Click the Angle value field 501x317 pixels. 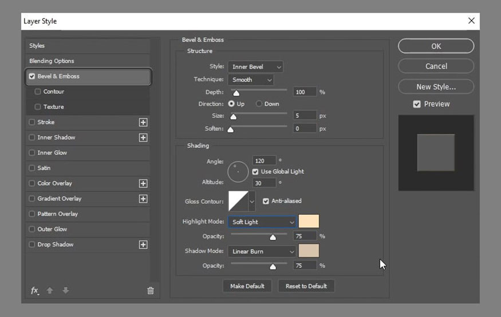coord(264,161)
